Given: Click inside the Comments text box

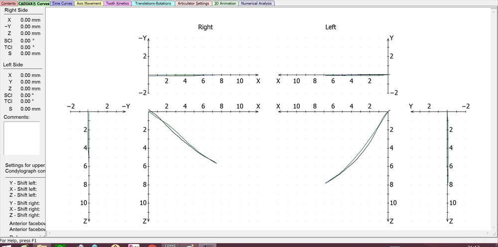Looking at the screenshot, I should coord(21,138).
